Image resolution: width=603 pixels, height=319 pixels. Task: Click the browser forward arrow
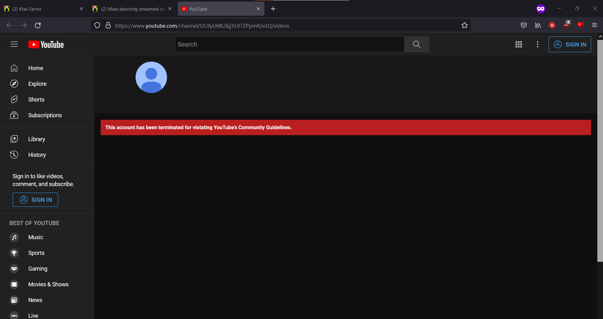24,25
